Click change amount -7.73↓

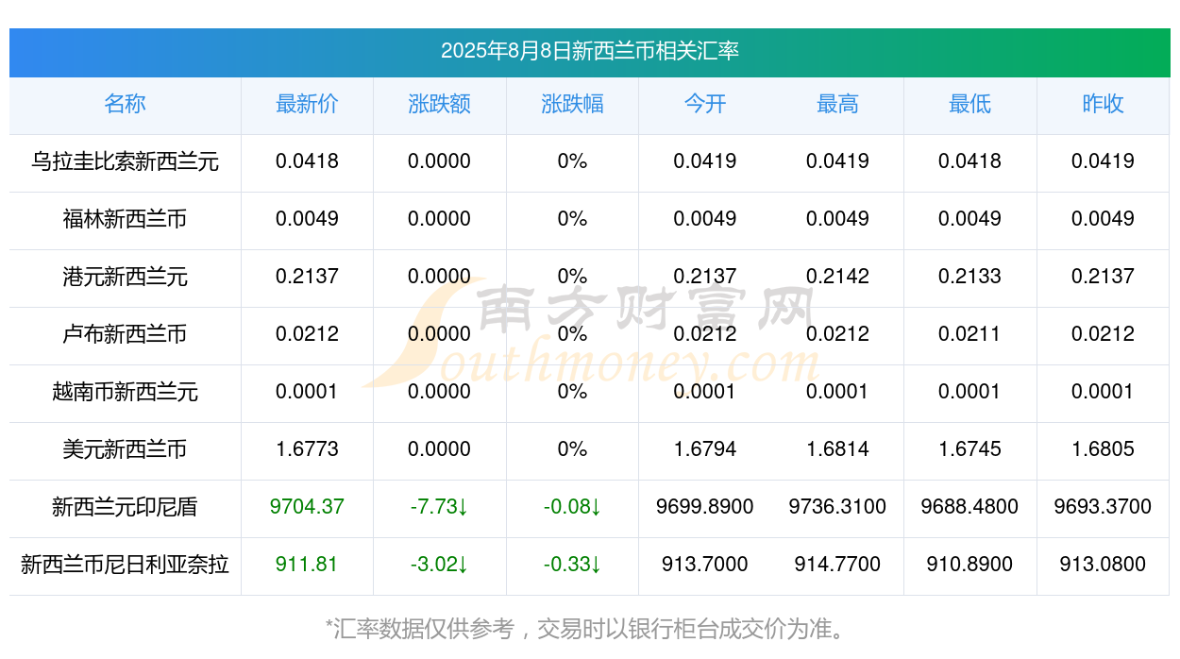439,507
